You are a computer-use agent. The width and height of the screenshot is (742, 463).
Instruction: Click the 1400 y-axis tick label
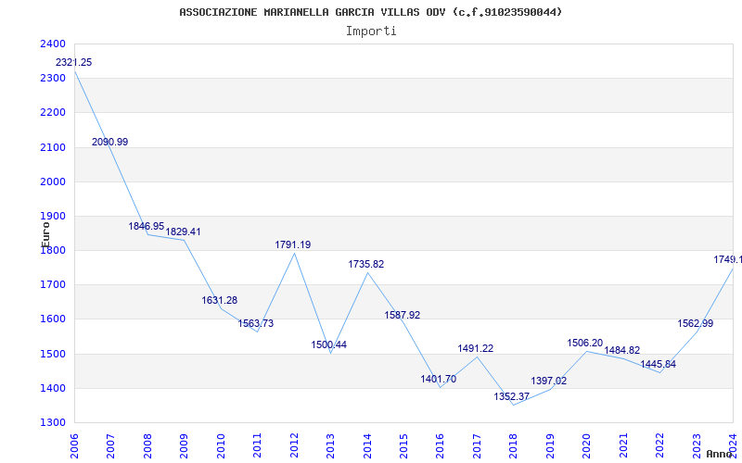tap(53, 388)
